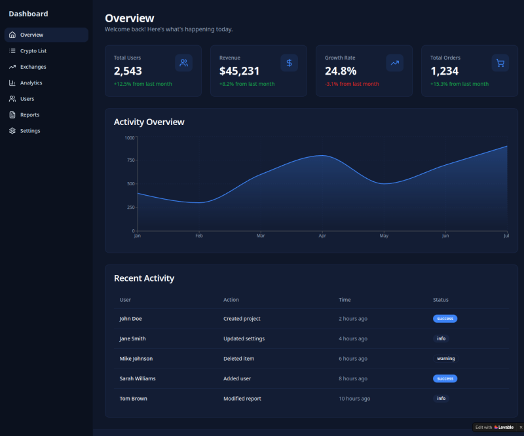Click the Feb label on chart axis
This screenshot has height=436, width=524.
pos(199,236)
